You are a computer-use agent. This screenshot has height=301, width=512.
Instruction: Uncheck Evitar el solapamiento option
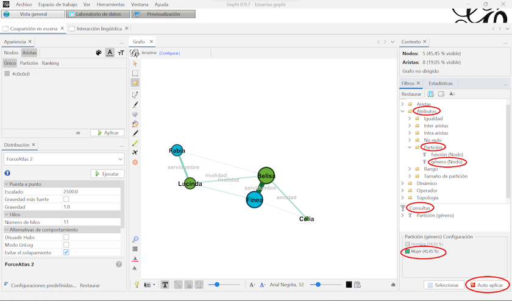(66, 252)
